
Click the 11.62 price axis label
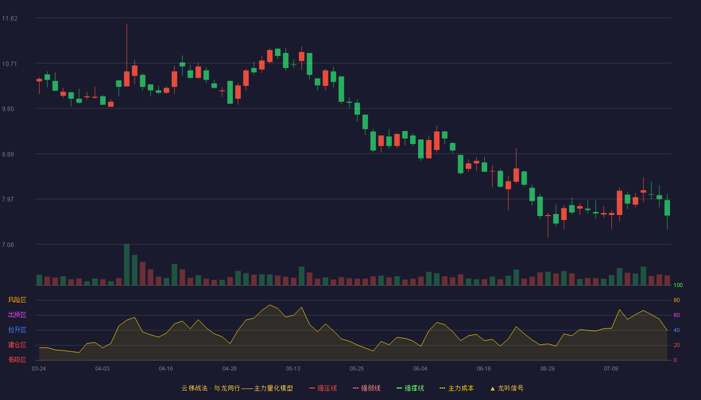point(10,18)
